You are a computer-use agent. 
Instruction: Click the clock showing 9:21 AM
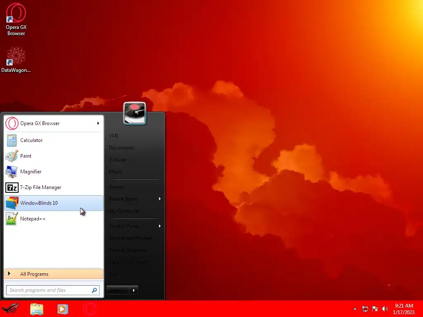click(404, 306)
